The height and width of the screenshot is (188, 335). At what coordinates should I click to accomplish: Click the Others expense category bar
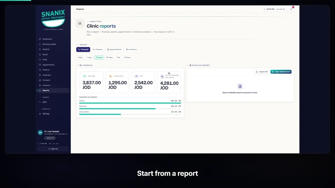tap(130, 103)
